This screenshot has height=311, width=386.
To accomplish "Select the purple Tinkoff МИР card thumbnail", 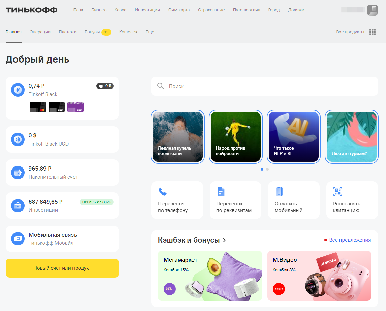I will [76, 107].
